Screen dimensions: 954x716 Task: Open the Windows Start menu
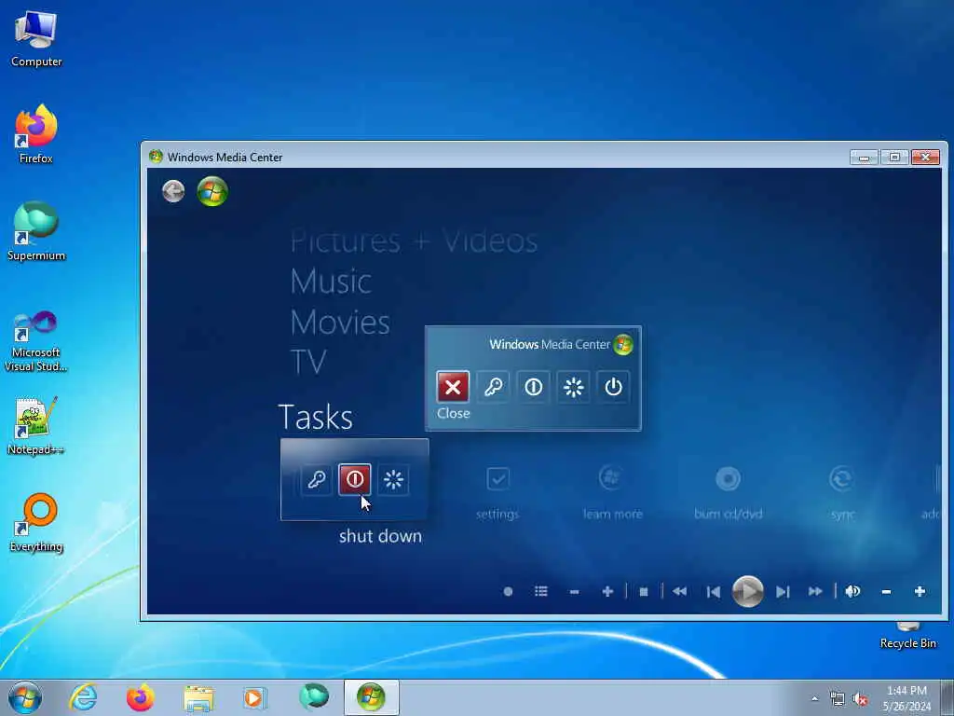coord(25,697)
